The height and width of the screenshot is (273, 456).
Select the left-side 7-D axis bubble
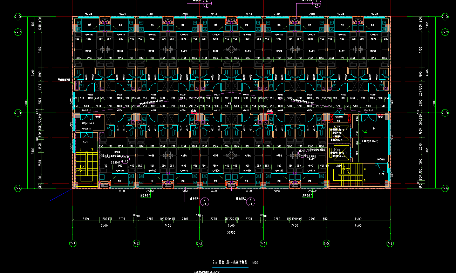(x=18, y=17)
